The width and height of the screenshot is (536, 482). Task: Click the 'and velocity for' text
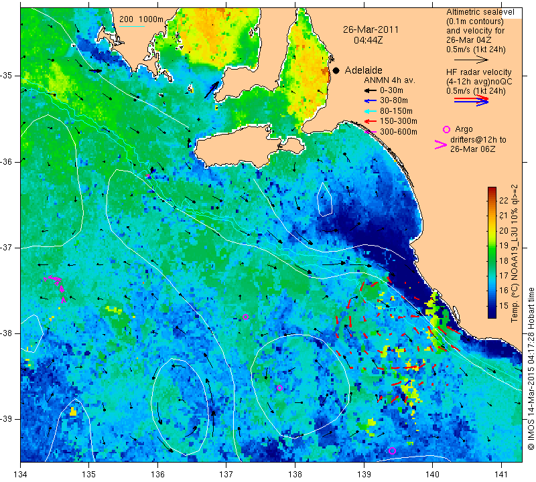[x=475, y=31]
